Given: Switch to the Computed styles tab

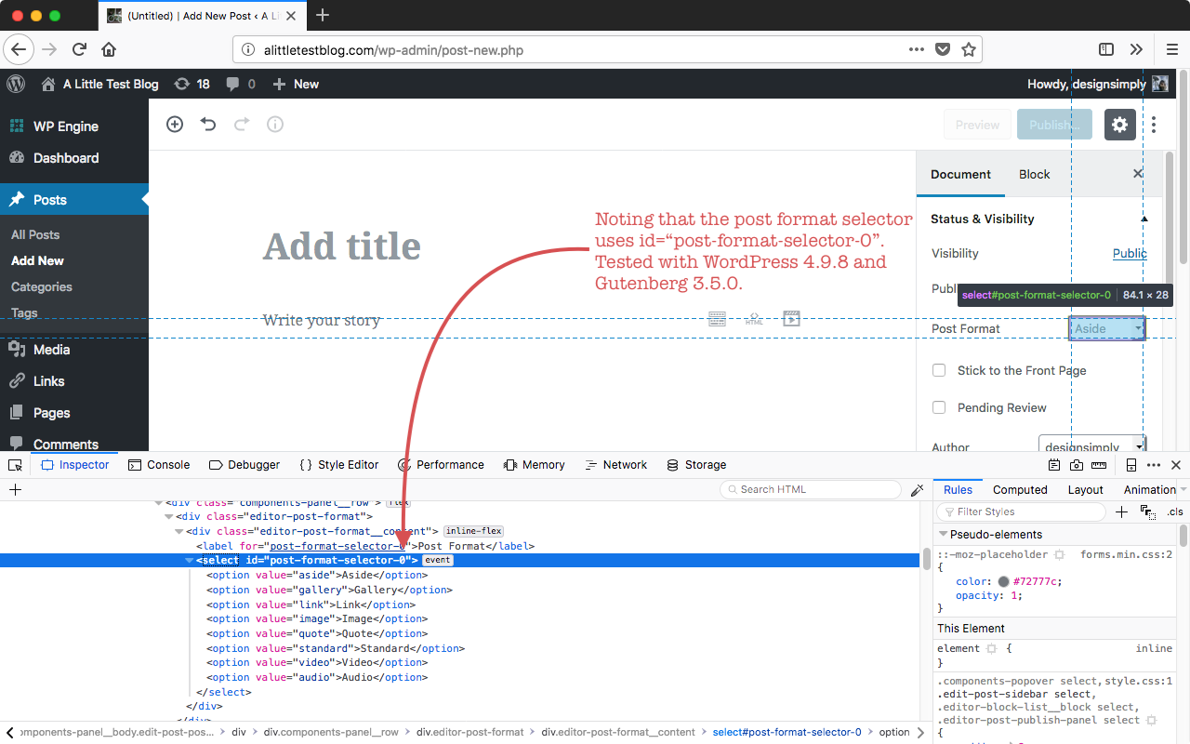Looking at the screenshot, I should [1020, 490].
